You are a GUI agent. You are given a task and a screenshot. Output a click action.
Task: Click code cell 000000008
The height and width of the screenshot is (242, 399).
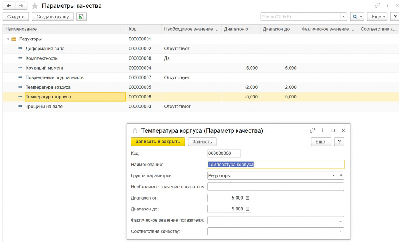(x=140, y=58)
